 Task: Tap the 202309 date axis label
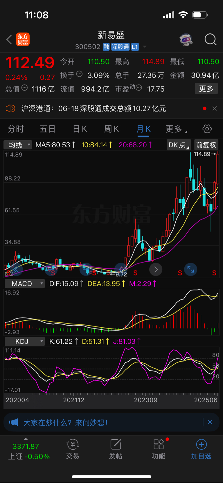point(145,400)
